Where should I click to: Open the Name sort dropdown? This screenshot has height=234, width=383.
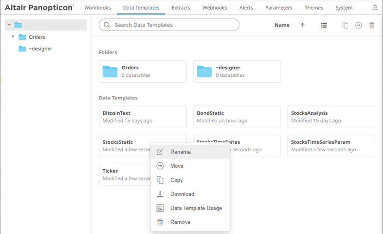point(282,25)
